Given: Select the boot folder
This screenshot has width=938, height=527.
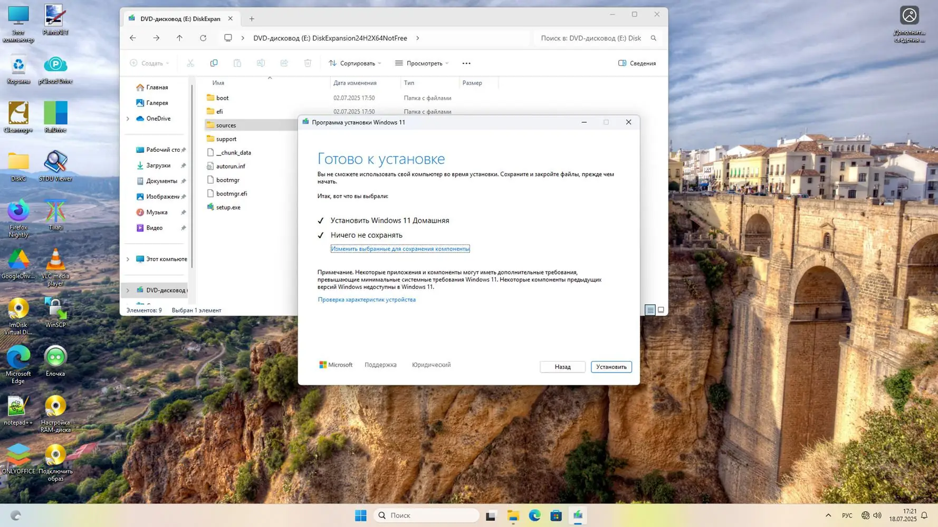Looking at the screenshot, I should (x=223, y=97).
